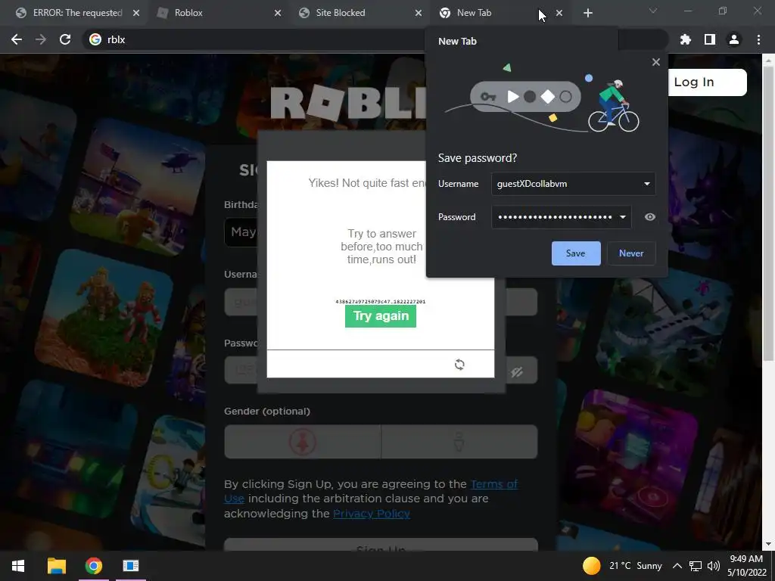Toggle the browser side panel icon
The image size is (775, 581).
click(710, 39)
